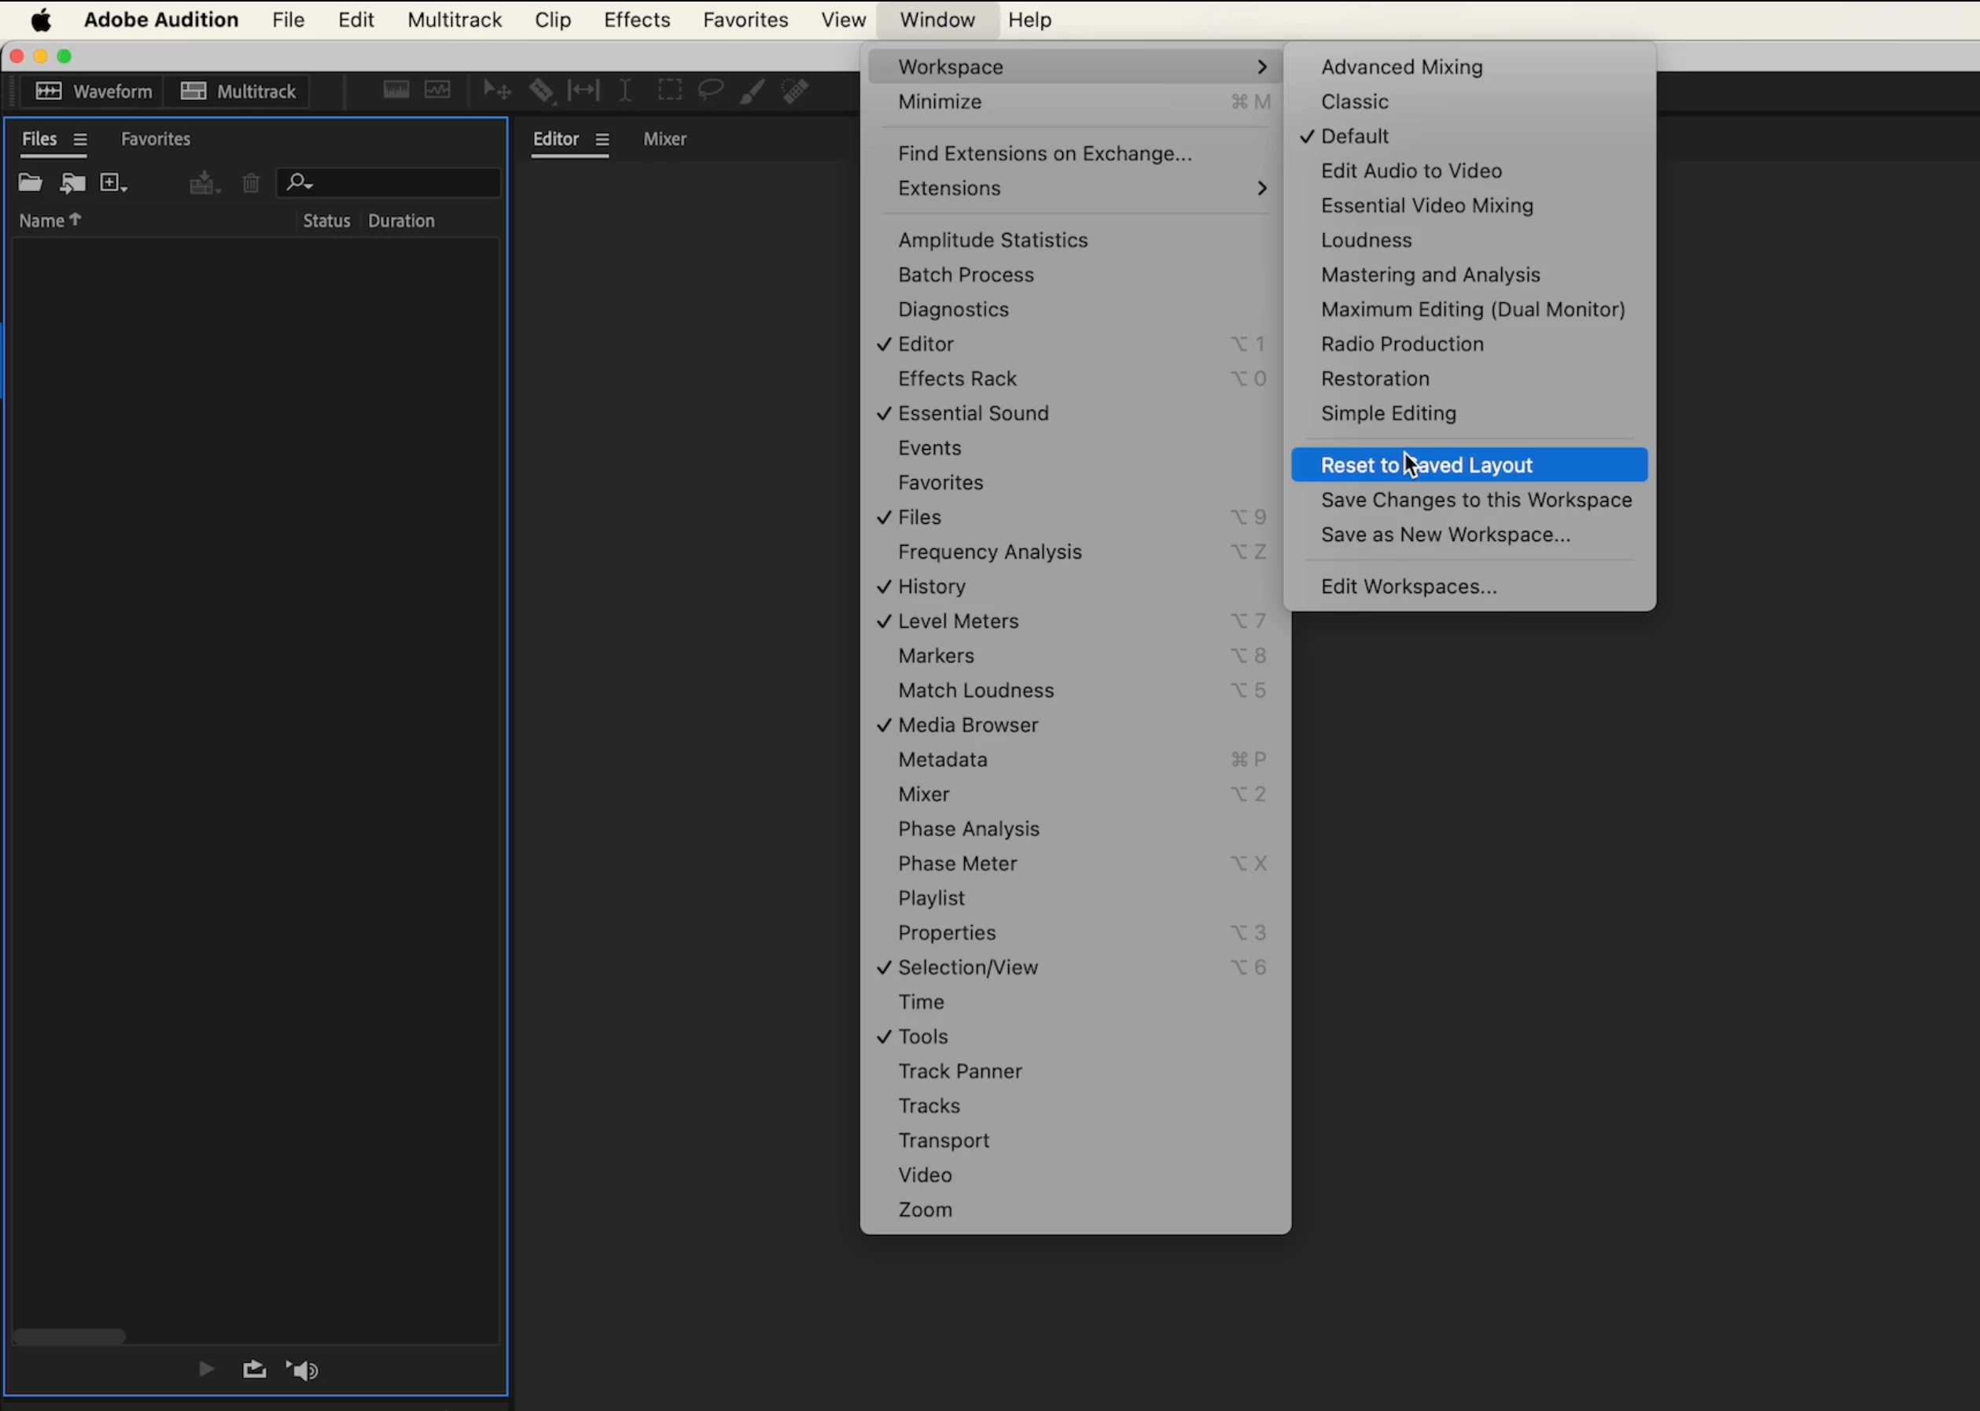Select the Razor tool in toolbar
This screenshot has height=1411, width=1980.
(541, 90)
